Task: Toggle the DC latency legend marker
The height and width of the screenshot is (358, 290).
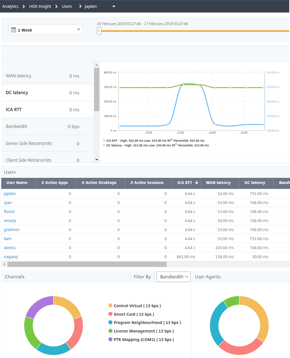Action: tap(104, 145)
